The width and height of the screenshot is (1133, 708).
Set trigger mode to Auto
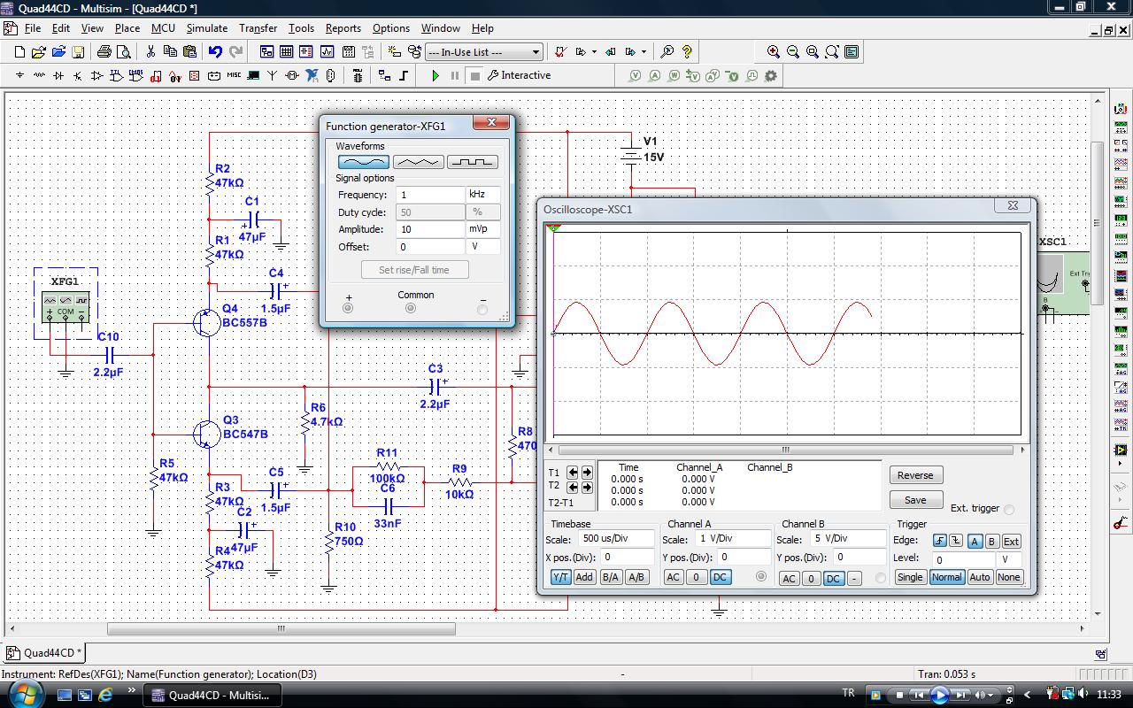979,577
